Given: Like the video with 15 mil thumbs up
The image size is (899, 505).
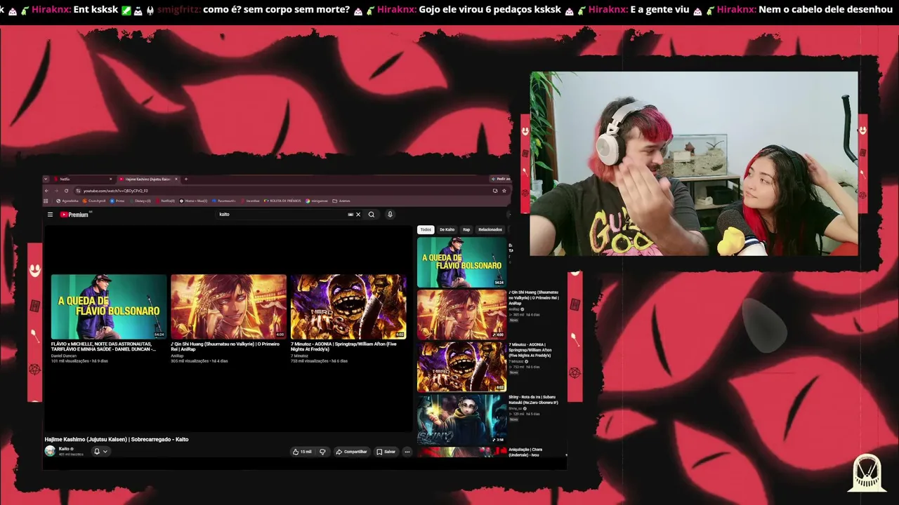Looking at the screenshot, I should click(302, 452).
